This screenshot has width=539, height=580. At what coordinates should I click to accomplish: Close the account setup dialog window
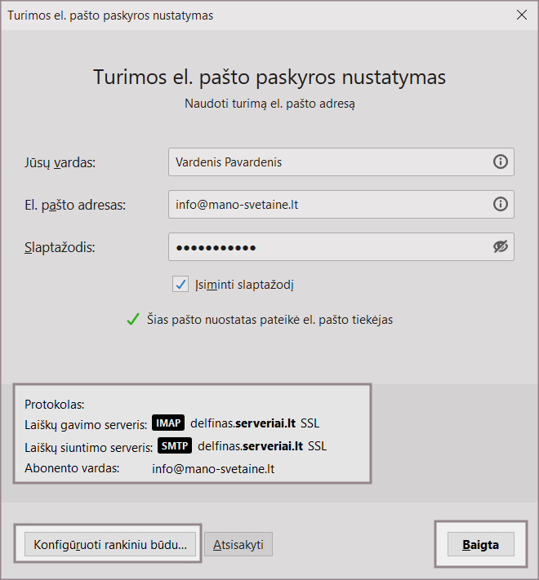coord(522,15)
